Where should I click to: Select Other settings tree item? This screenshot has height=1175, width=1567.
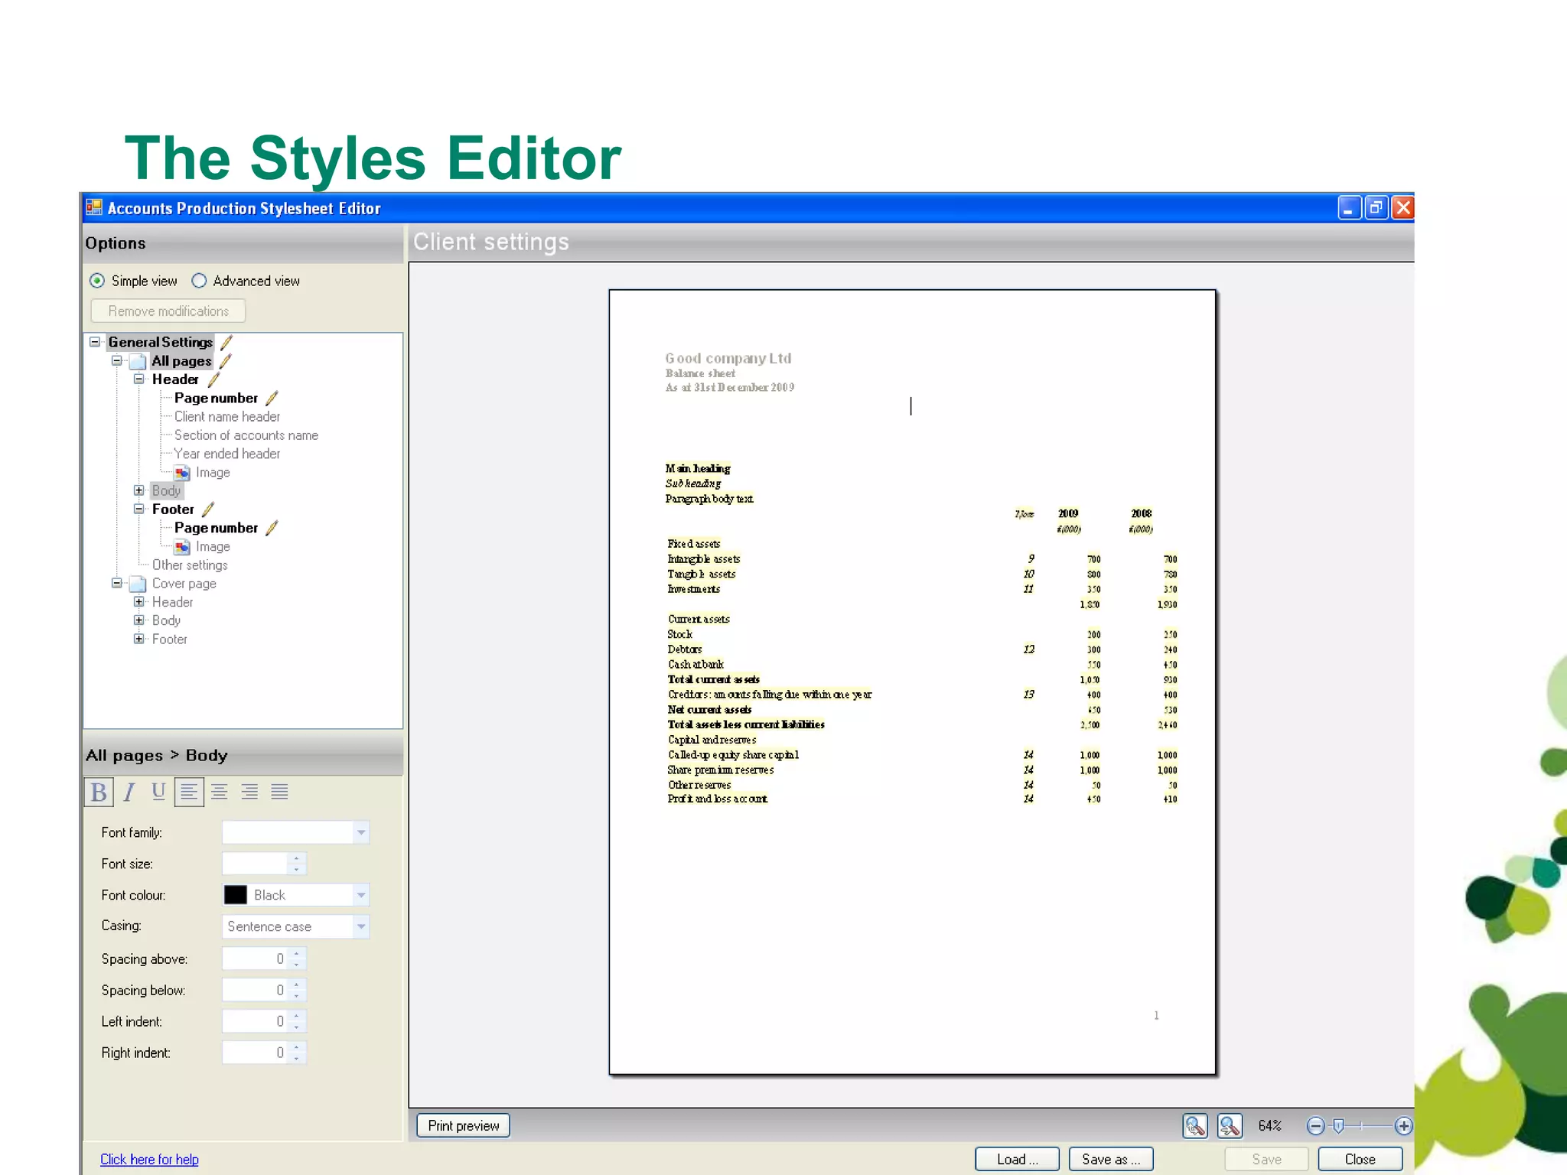190,565
